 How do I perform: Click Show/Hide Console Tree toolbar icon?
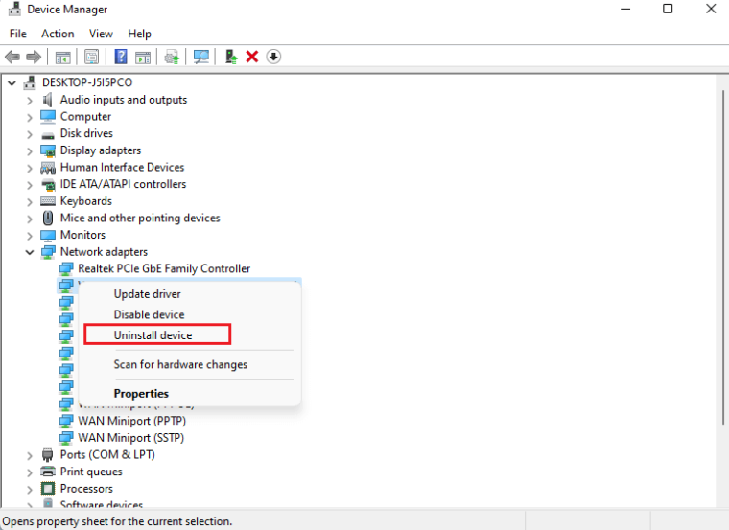[x=62, y=57]
